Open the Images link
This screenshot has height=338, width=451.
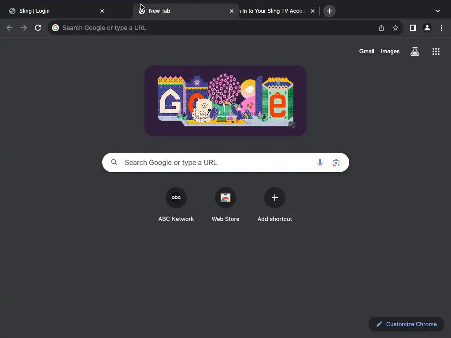coord(390,51)
